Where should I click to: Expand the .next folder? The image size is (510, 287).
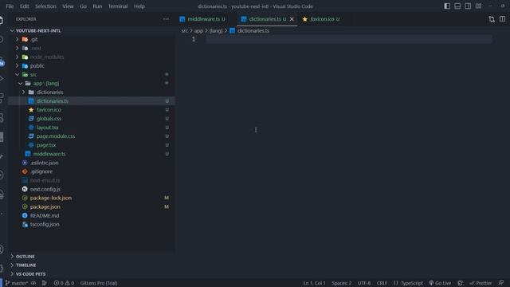[x=18, y=48]
